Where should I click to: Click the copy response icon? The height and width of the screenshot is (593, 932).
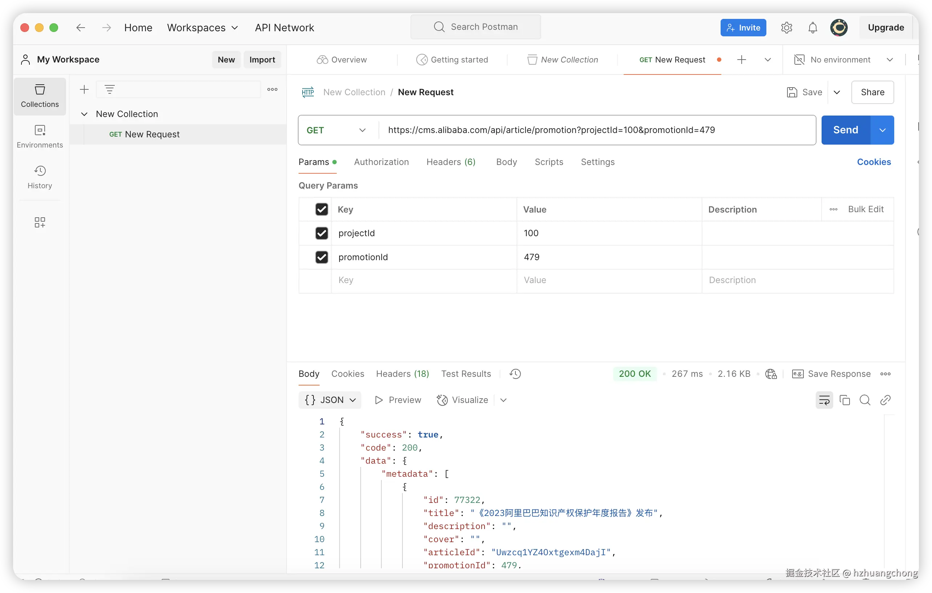(x=844, y=400)
